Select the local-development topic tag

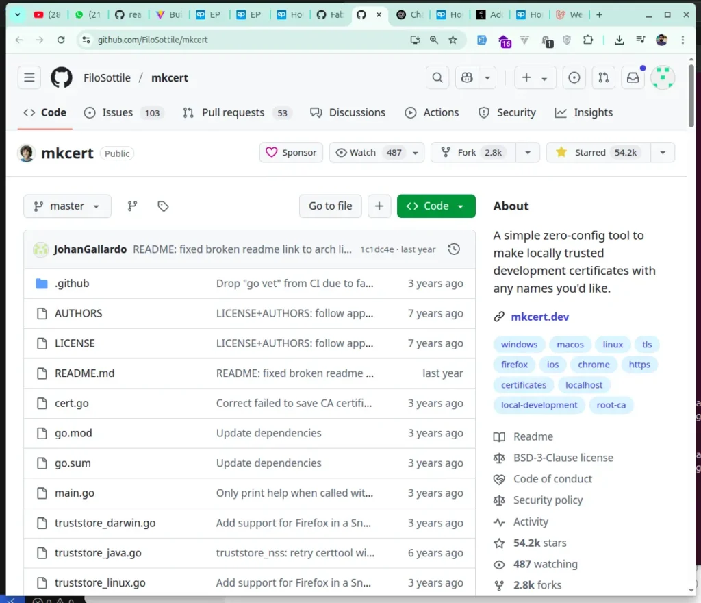tap(539, 405)
